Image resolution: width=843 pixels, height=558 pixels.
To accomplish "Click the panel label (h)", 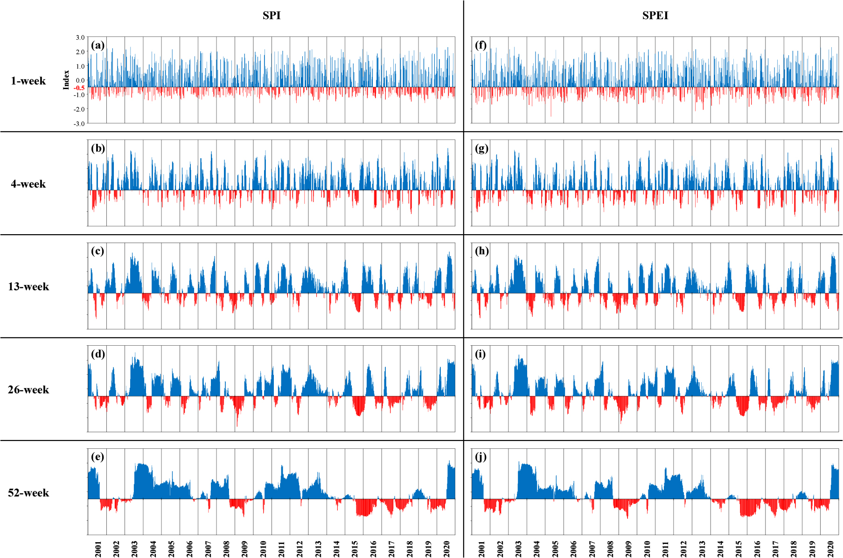I will [x=481, y=251].
